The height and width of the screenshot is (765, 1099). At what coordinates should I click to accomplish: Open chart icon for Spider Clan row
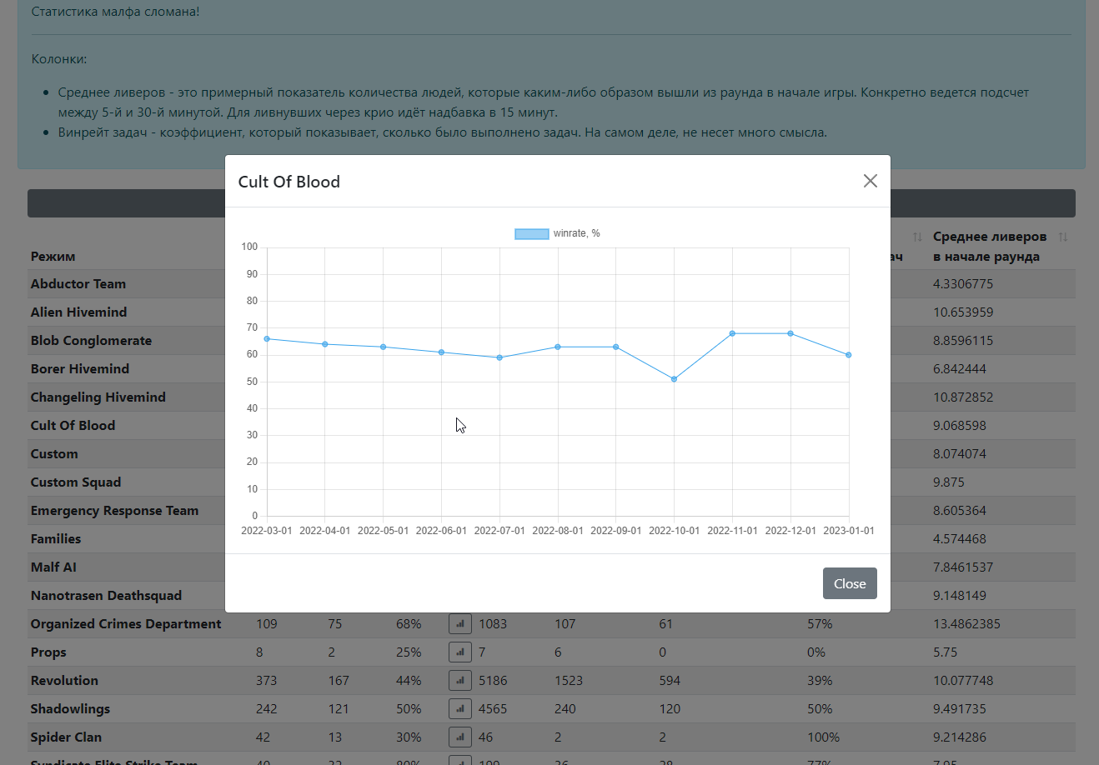tap(460, 737)
